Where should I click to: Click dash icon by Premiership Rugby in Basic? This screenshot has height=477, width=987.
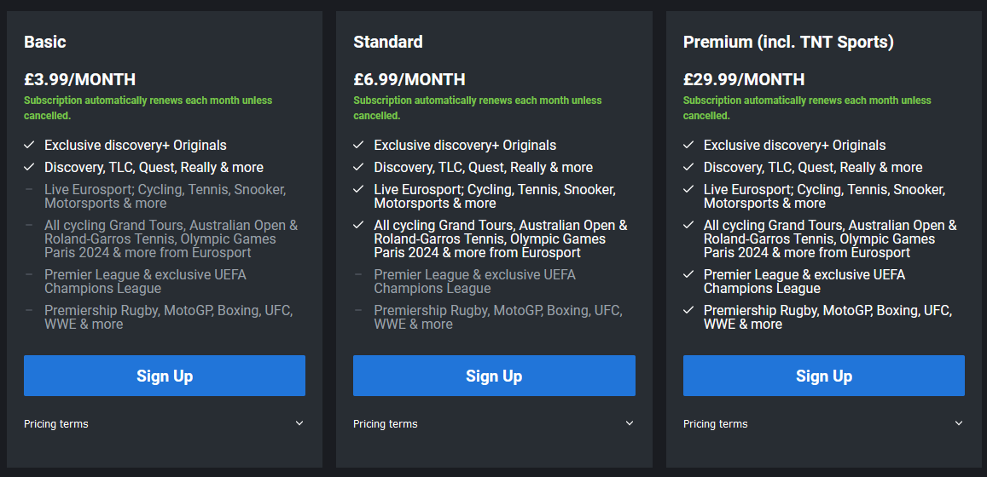[x=29, y=311]
